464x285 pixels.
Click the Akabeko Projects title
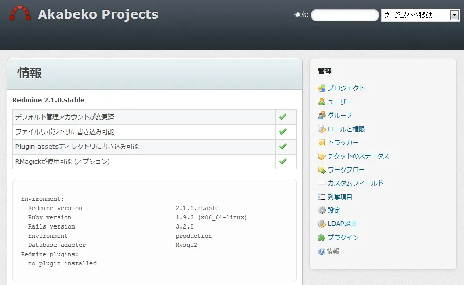pyautogui.click(x=98, y=14)
